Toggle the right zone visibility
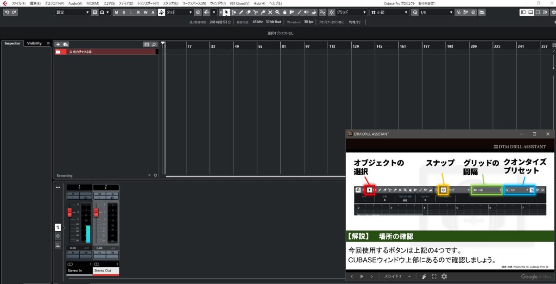Image resolution: width=556 pixels, height=284 pixels. pos(538,12)
